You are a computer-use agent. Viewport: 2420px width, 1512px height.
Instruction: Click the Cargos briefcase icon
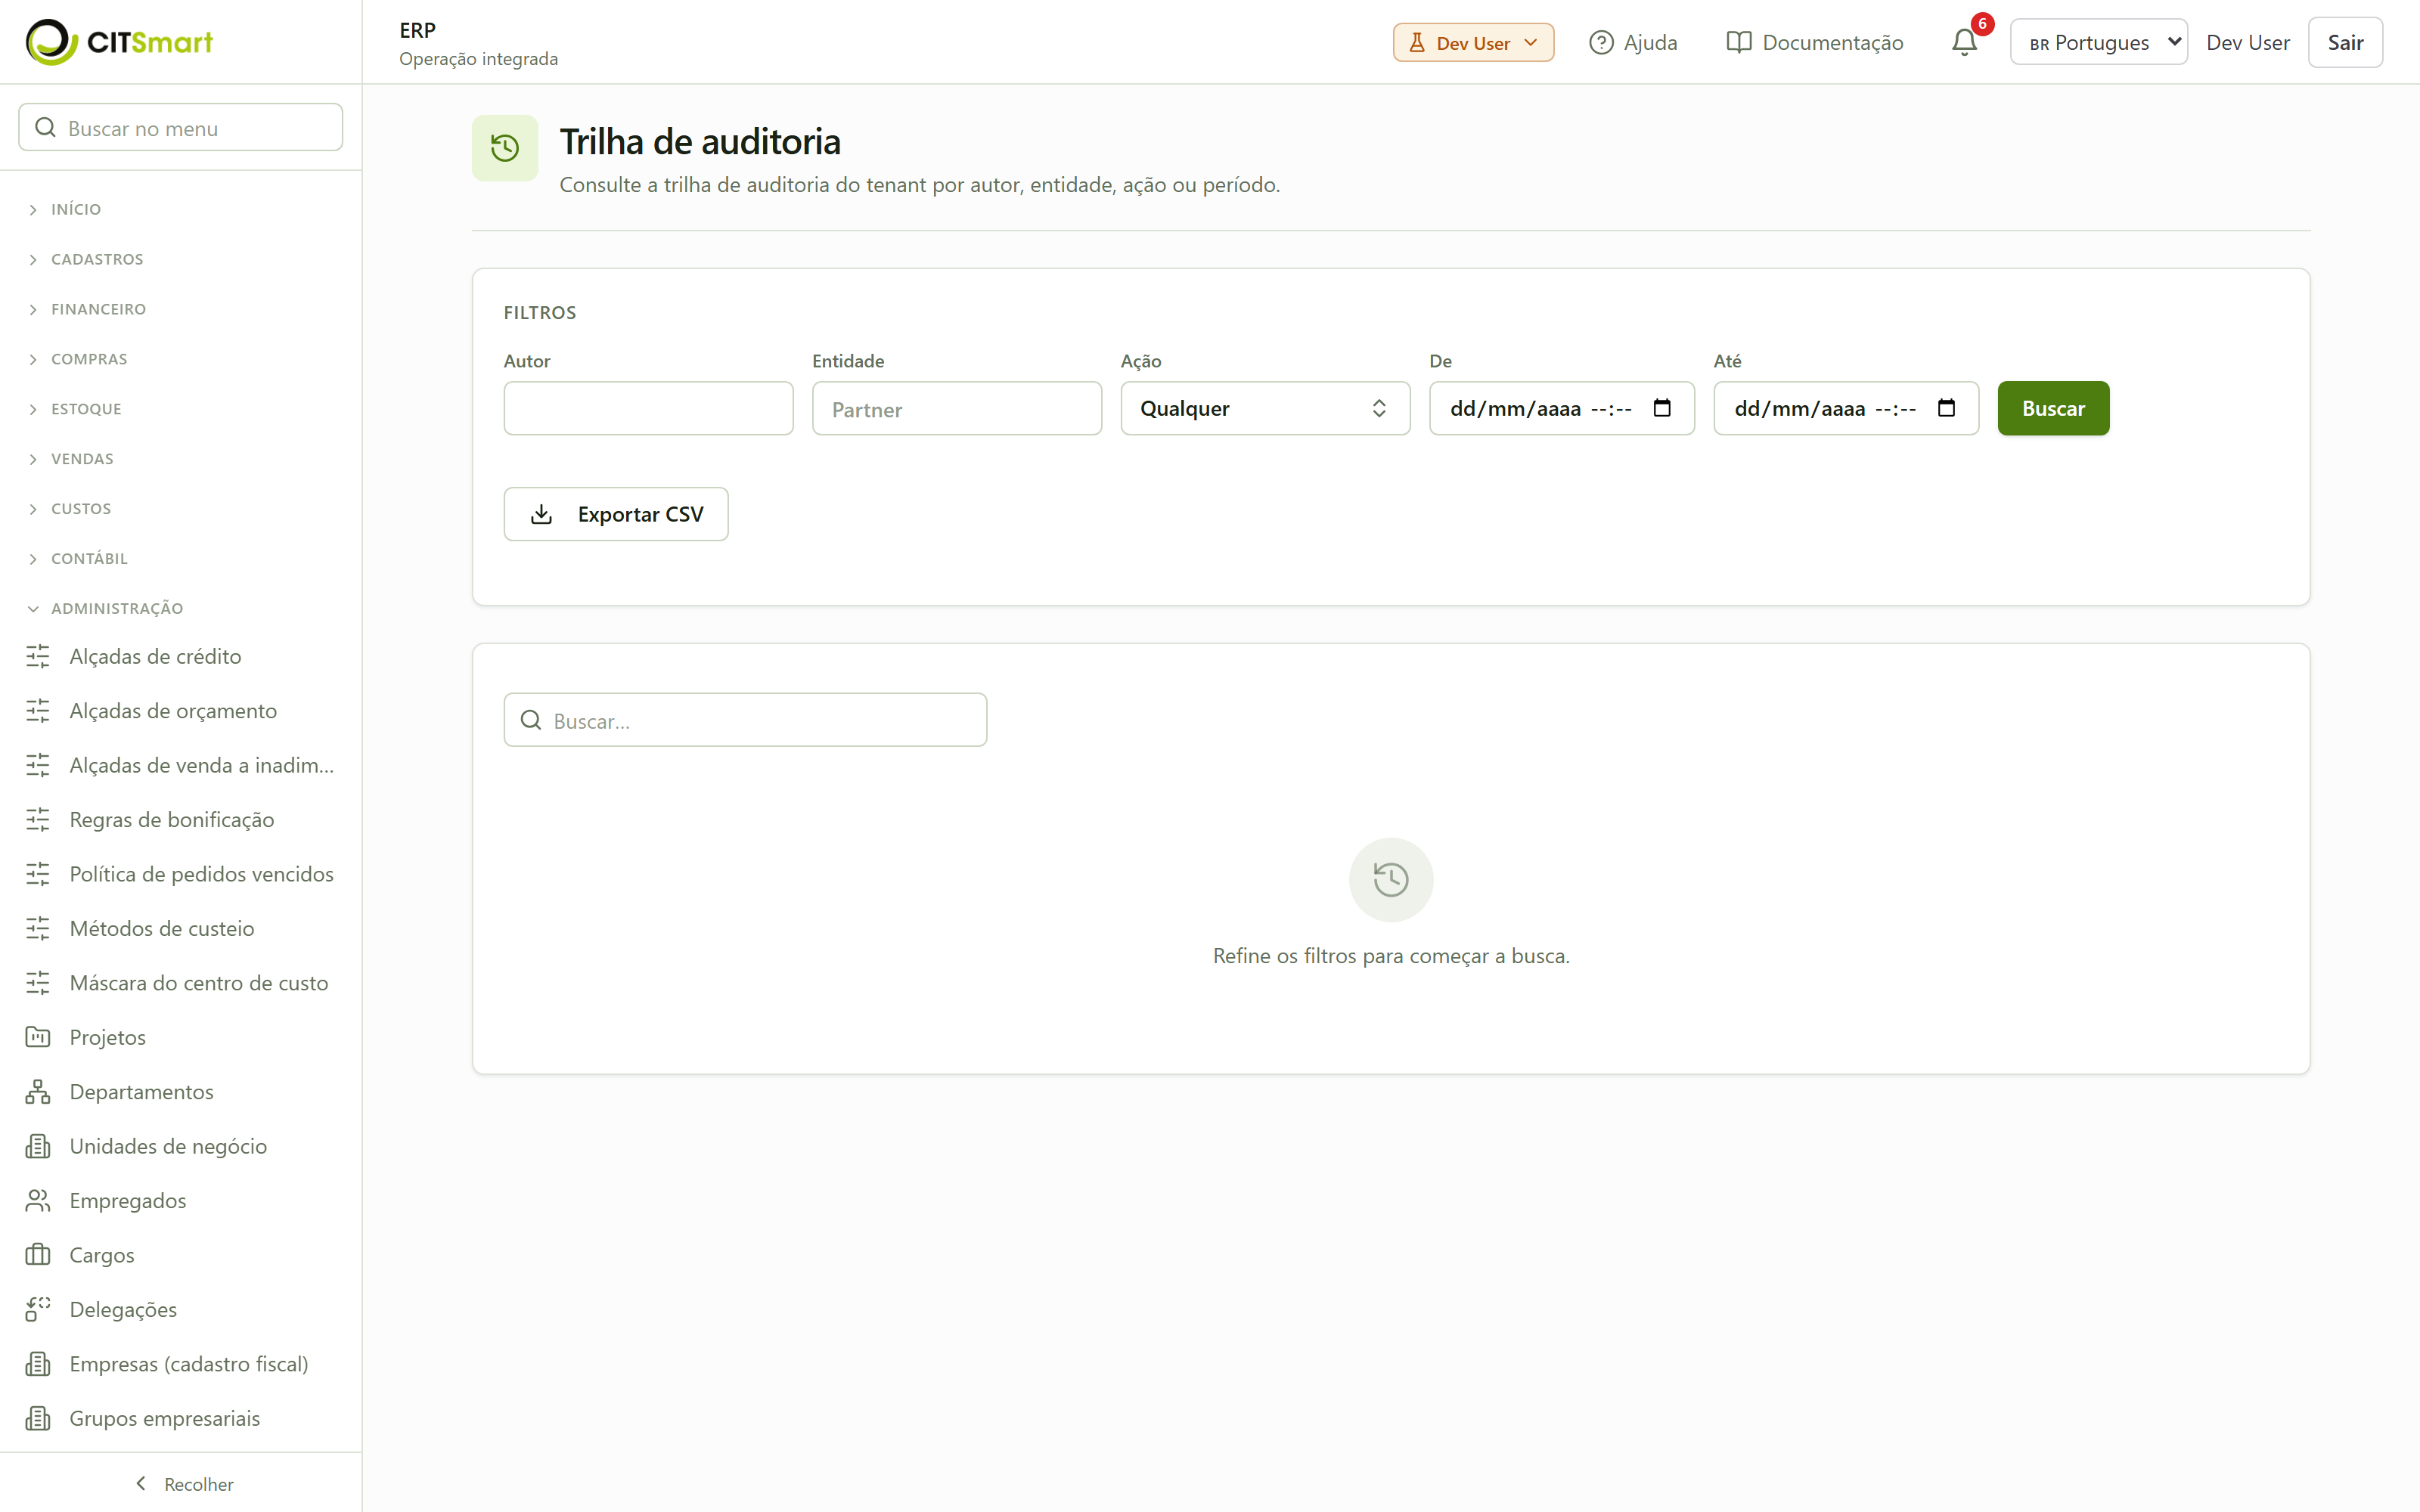(38, 1254)
